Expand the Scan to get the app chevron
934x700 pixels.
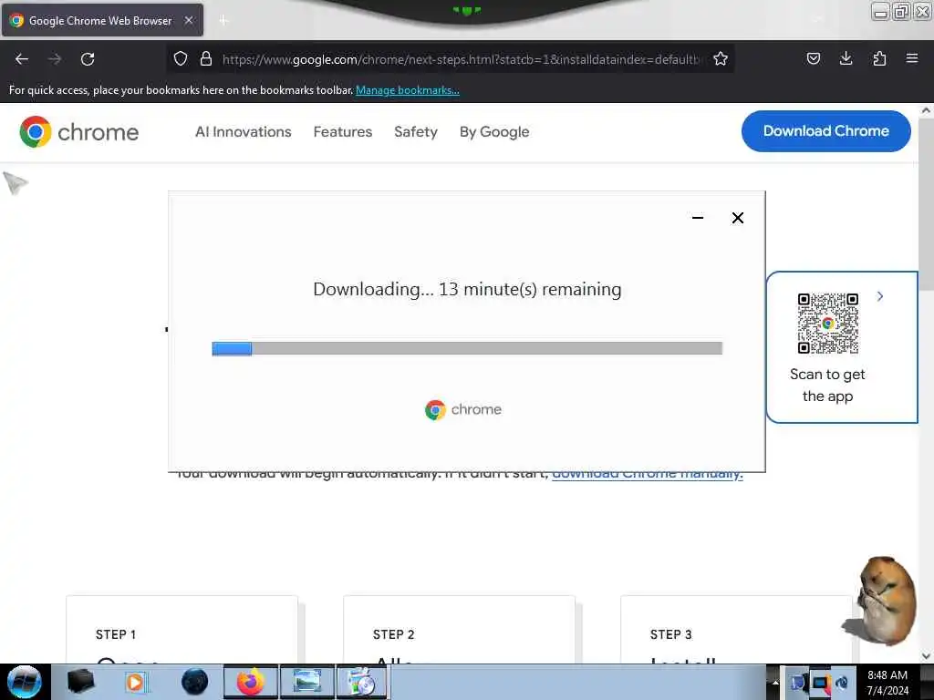(880, 296)
